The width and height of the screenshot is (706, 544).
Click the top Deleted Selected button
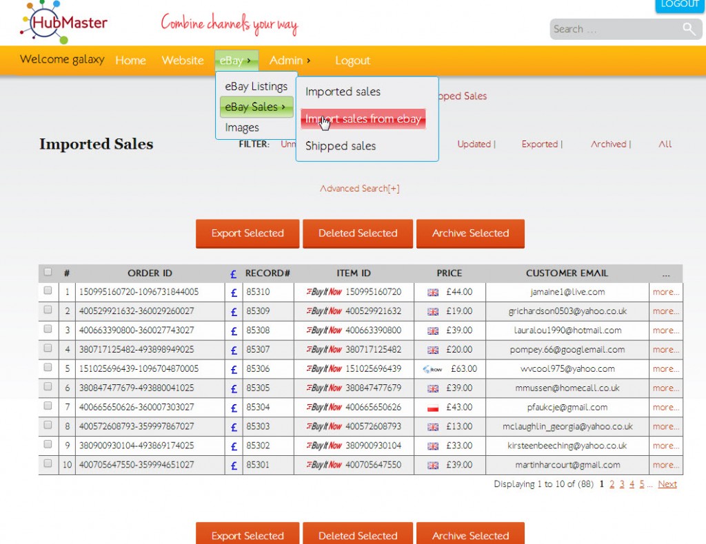click(358, 233)
